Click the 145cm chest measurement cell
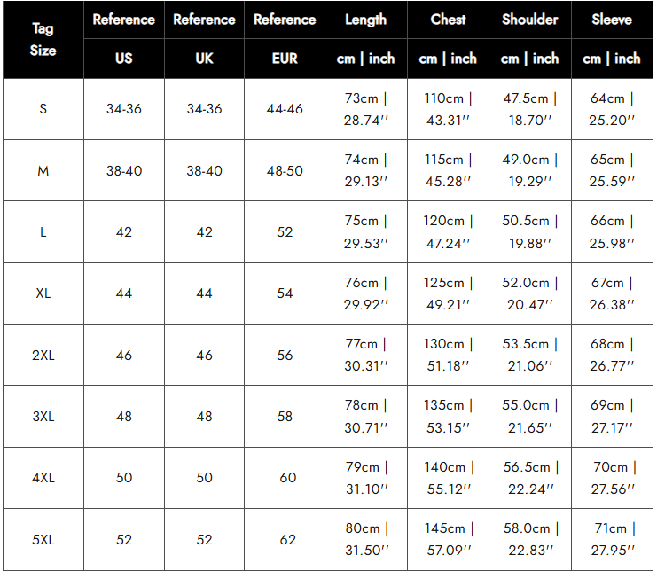This screenshot has width=657, height=571. point(448,539)
